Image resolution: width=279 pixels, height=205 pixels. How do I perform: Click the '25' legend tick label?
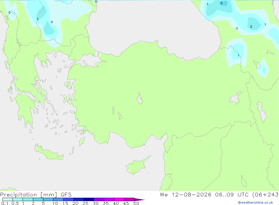85,203
